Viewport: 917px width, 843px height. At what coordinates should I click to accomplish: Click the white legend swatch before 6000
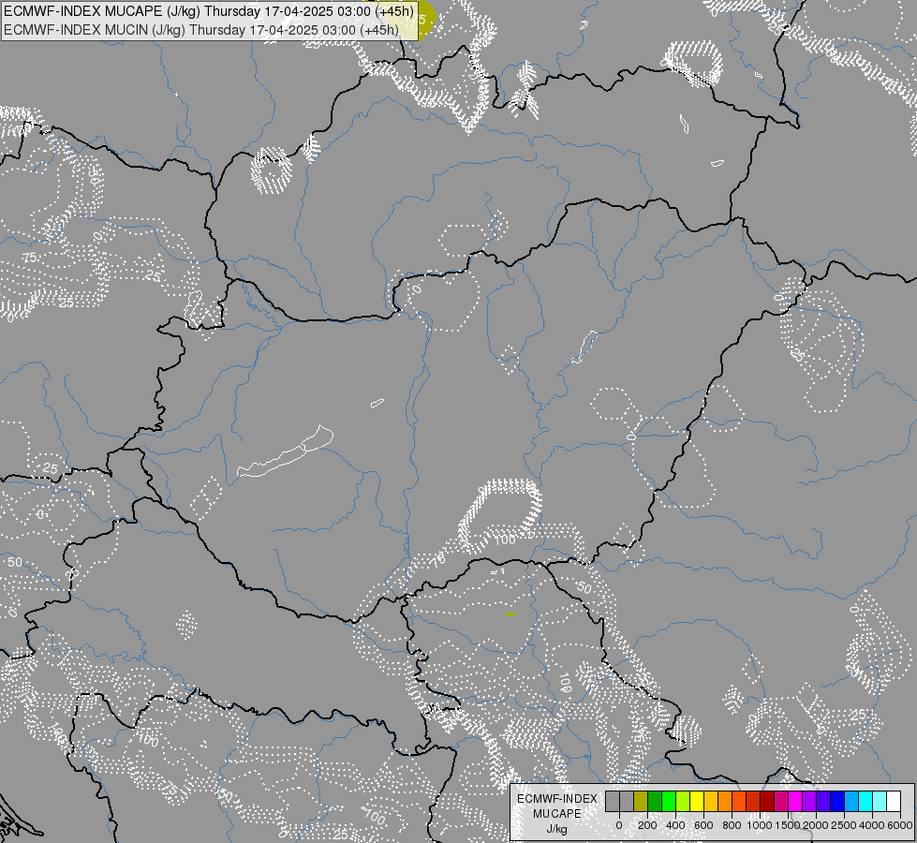[x=895, y=802]
